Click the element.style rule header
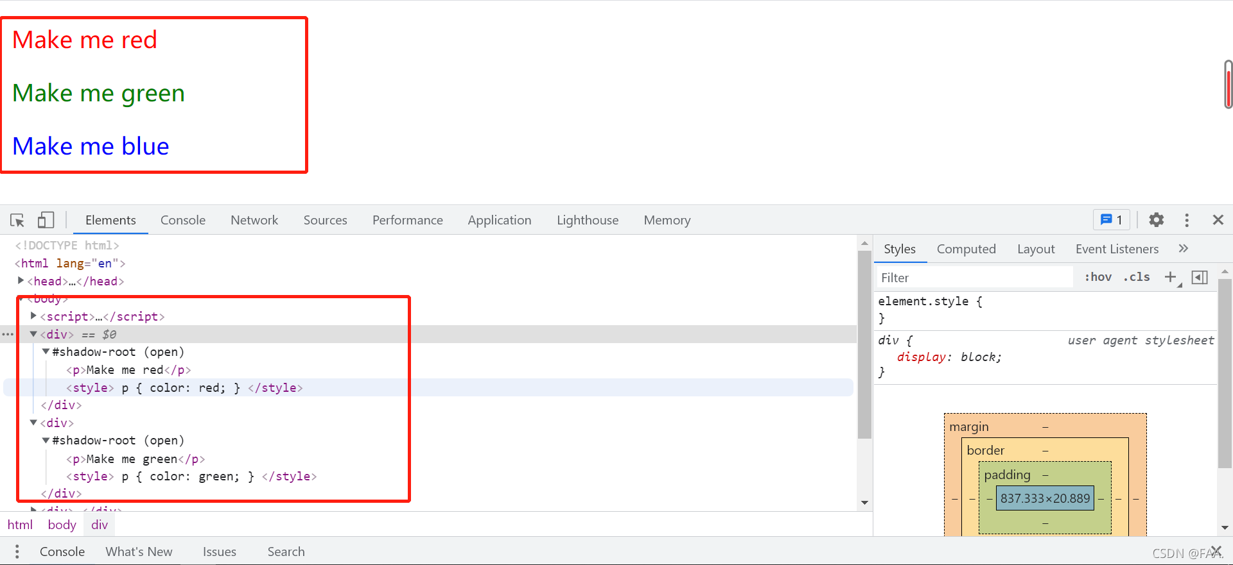Image resolution: width=1233 pixels, height=565 pixels. coord(930,301)
